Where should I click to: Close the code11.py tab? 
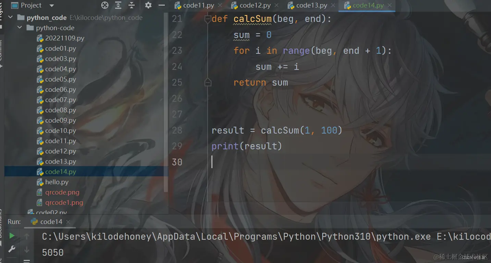click(x=220, y=5)
